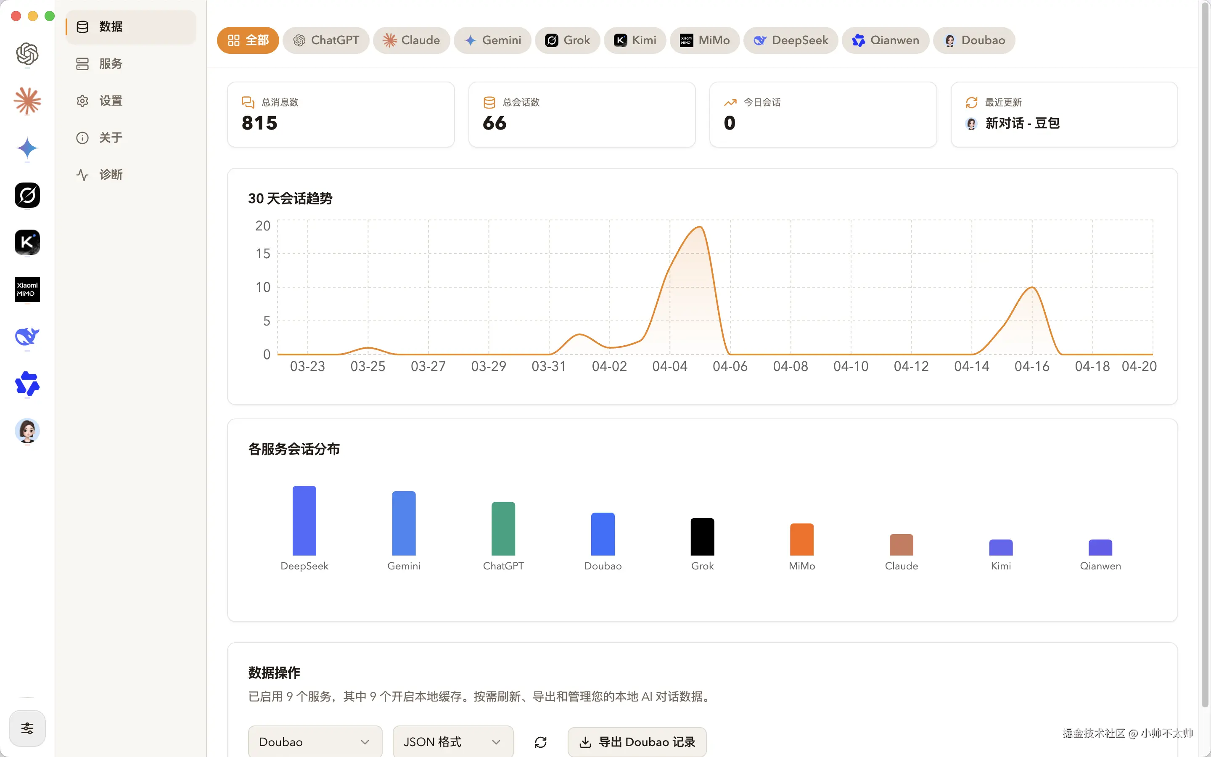Click the Doubao bar in distribution chart
The height and width of the screenshot is (757, 1211).
pos(603,534)
